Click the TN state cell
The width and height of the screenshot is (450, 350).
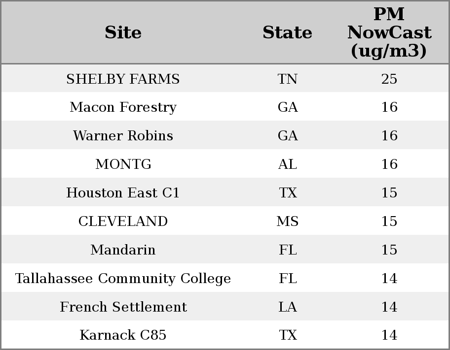point(287,79)
